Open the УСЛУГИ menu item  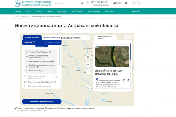click(39, 11)
